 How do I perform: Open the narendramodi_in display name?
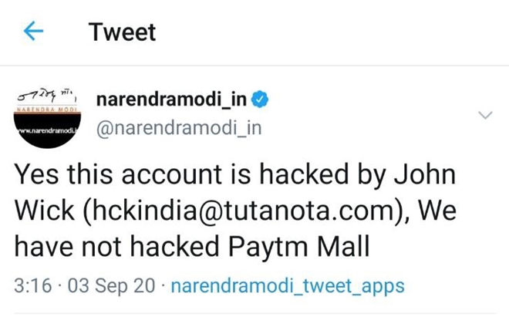pyautogui.click(x=171, y=99)
